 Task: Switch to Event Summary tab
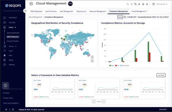click(51, 11)
